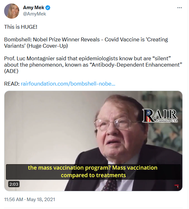This screenshot has width=189, height=209.
Task: Click the "(ADE)" abbreviation text
Action: (11, 71)
